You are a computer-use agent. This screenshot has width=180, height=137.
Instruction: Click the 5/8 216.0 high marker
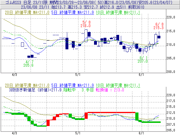coord(85,24)
